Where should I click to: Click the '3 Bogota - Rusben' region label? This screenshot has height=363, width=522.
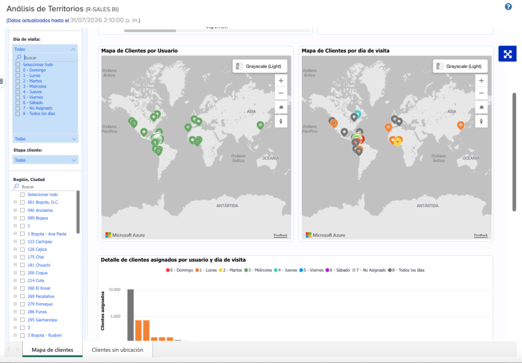(45, 335)
